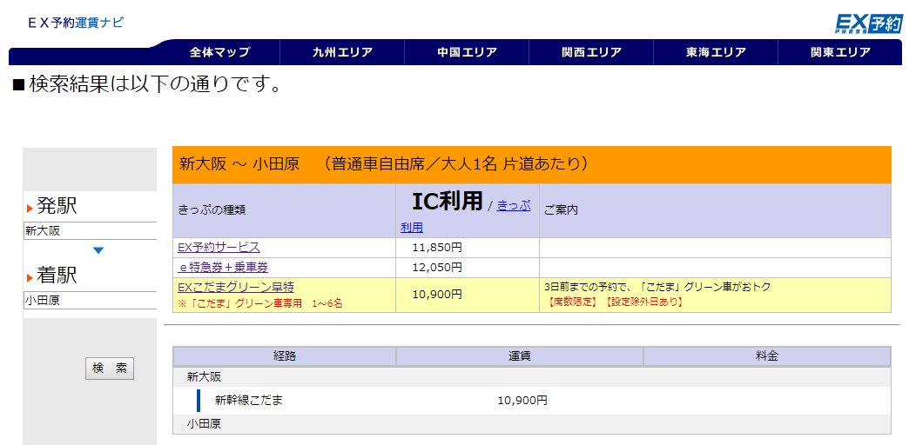Open the 東海エリア tab
The height and width of the screenshot is (445, 909).
(716, 52)
